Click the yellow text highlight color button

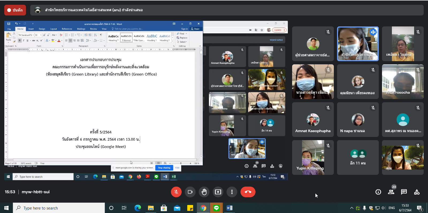[53, 41]
